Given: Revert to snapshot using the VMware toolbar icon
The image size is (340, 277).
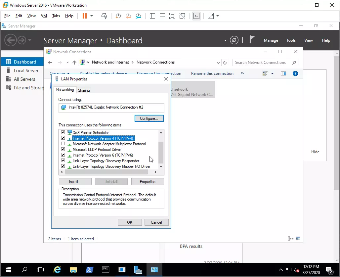Looking at the screenshot, I should click(128, 16).
